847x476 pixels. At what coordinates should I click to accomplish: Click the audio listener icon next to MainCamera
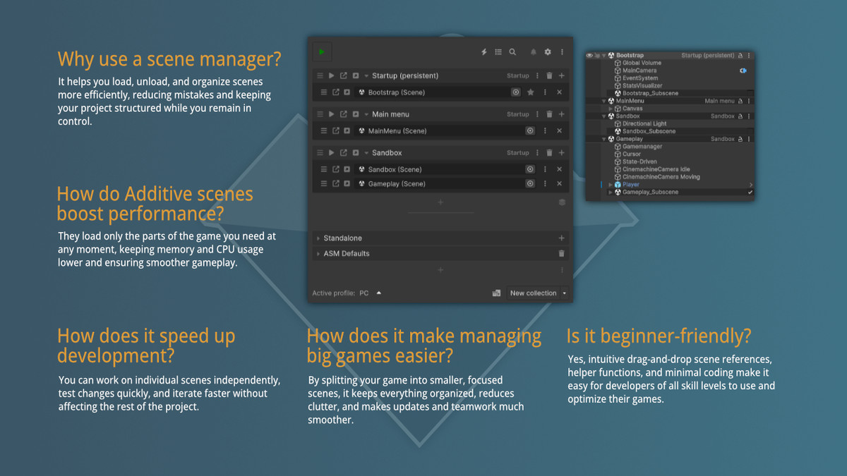click(743, 71)
